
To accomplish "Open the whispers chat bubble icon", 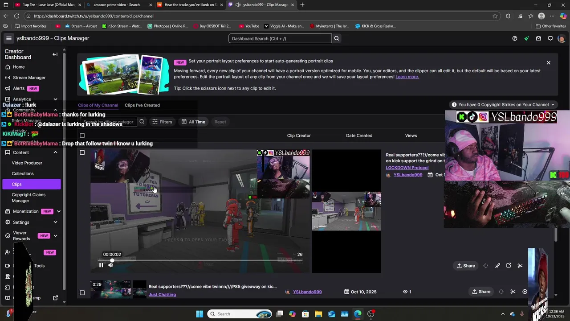I will coord(550,38).
